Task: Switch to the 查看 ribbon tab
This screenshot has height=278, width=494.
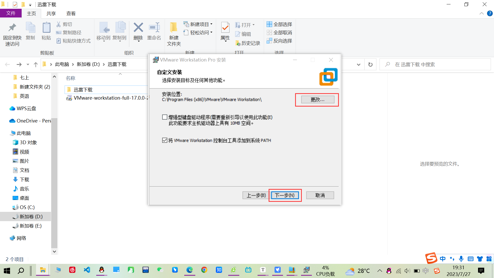Action: (x=71, y=14)
